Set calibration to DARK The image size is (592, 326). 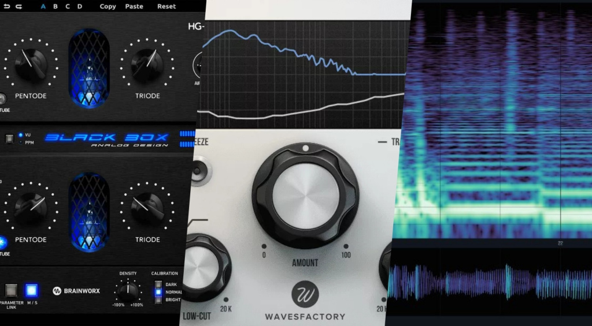click(158, 284)
